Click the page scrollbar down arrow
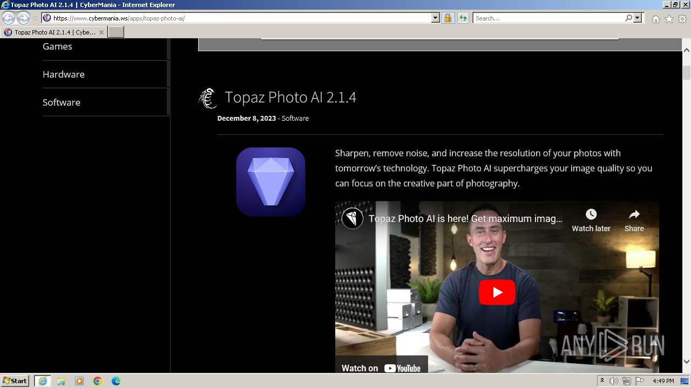The image size is (691, 388). [x=687, y=362]
